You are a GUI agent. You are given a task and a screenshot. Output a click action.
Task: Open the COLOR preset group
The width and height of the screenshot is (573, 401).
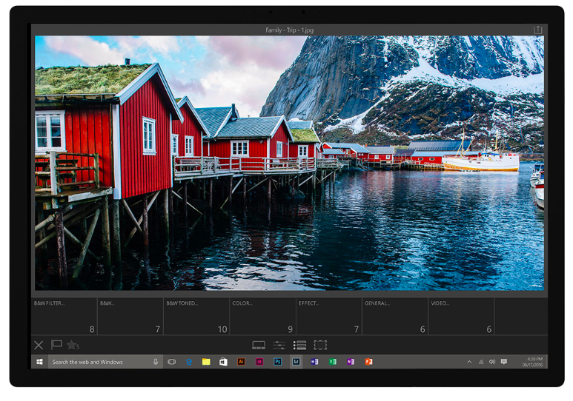262,317
